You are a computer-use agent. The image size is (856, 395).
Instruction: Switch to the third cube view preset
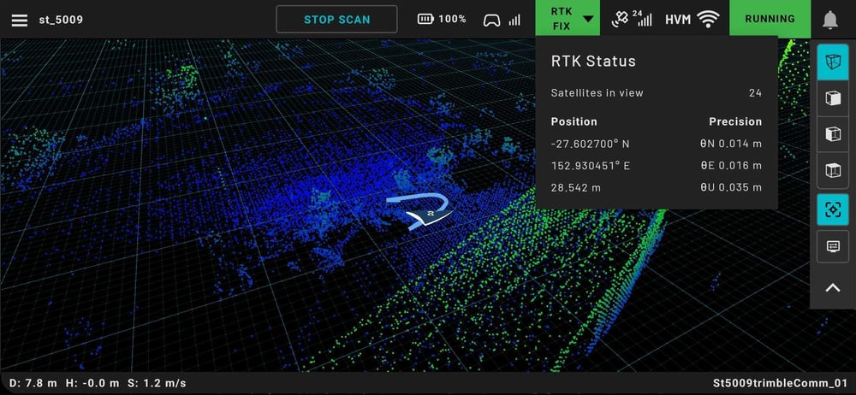[x=832, y=135]
